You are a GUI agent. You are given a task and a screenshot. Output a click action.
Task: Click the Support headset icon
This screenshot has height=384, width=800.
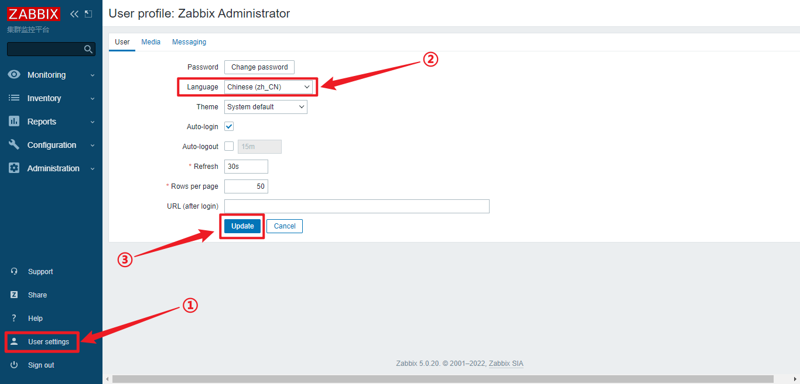(15, 272)
